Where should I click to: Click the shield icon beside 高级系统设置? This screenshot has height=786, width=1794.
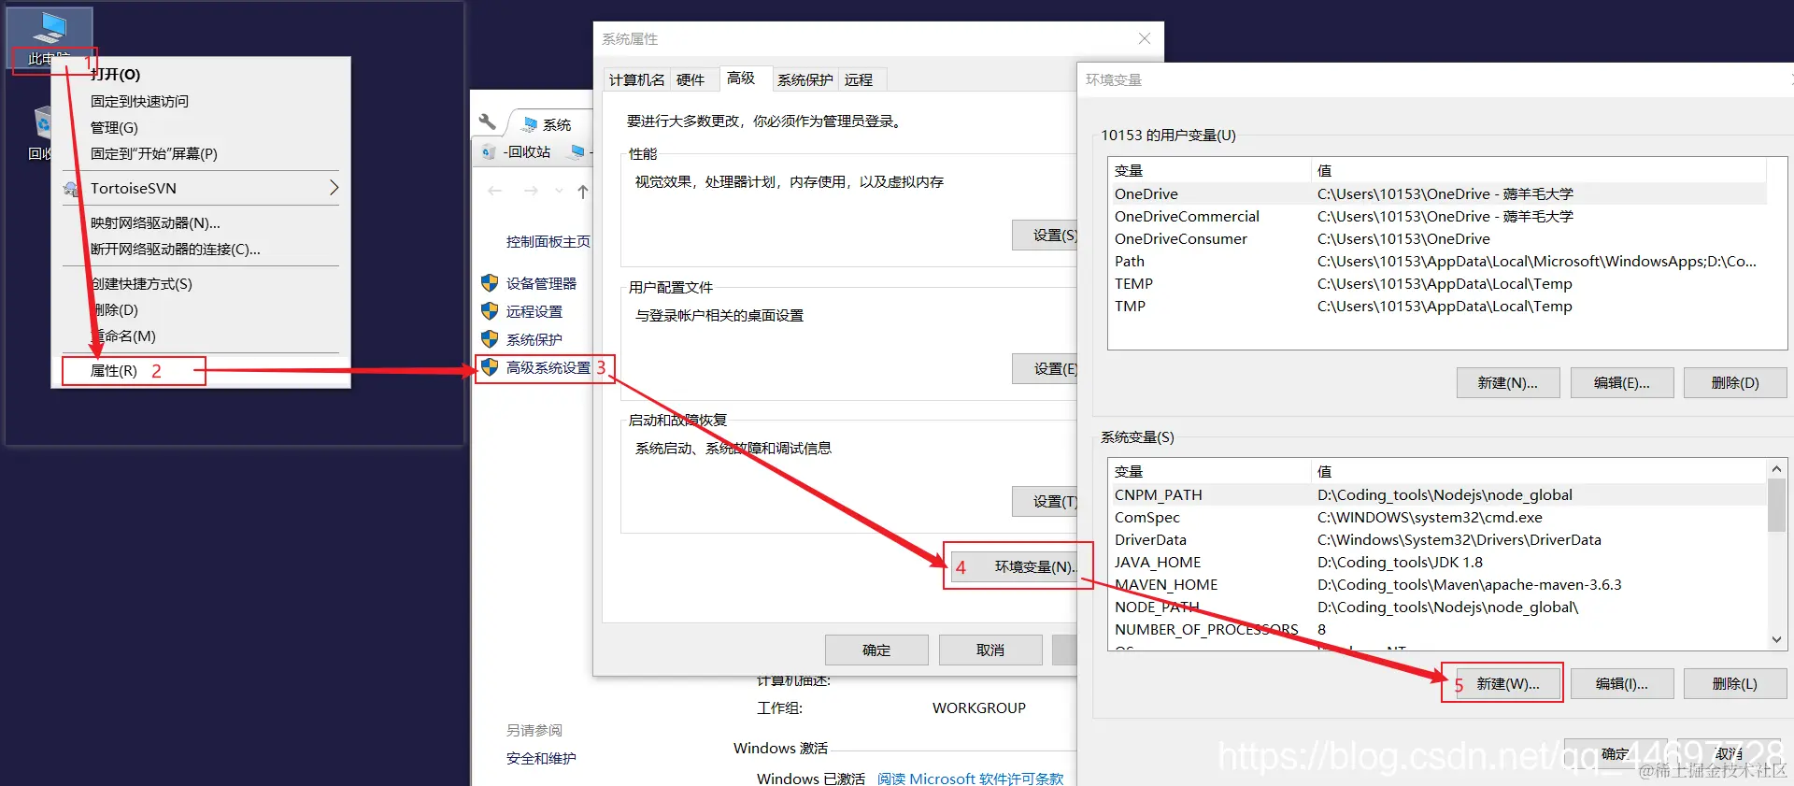pos(490,367)
